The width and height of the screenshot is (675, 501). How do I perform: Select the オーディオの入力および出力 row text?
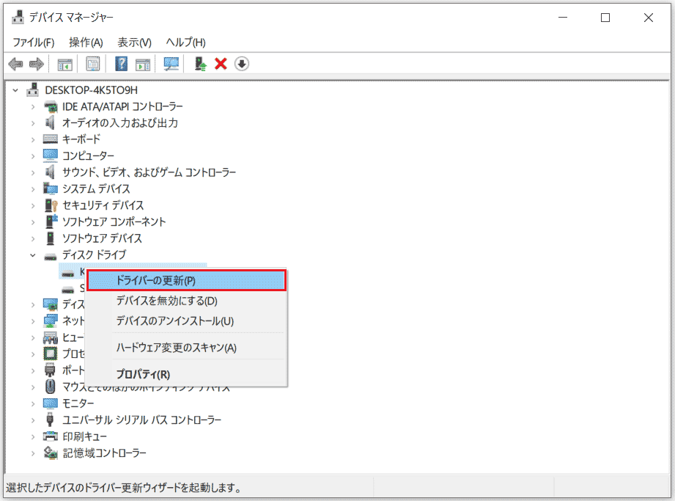(x=120, y=122)
